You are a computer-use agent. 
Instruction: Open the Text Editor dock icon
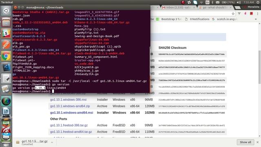(6, 78)
